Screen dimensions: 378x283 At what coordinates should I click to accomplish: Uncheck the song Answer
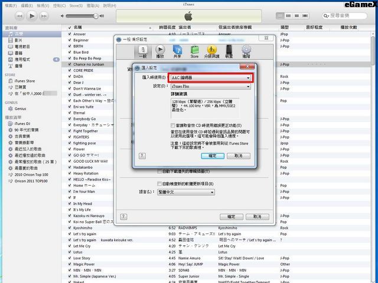(70, 34)
